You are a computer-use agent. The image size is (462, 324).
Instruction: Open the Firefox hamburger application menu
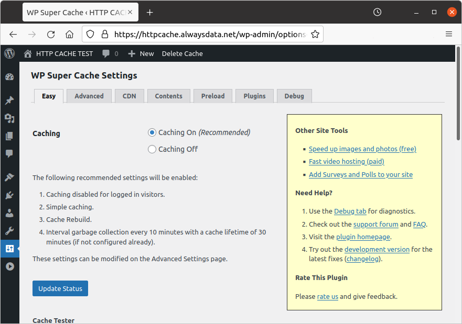[x=448, y=34]
